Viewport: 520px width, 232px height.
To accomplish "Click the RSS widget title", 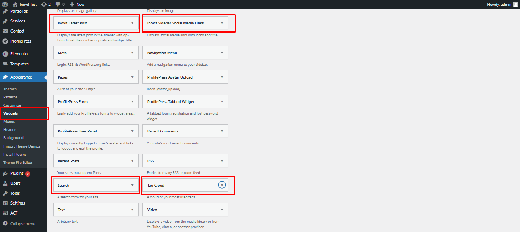I will pos(150,161).
